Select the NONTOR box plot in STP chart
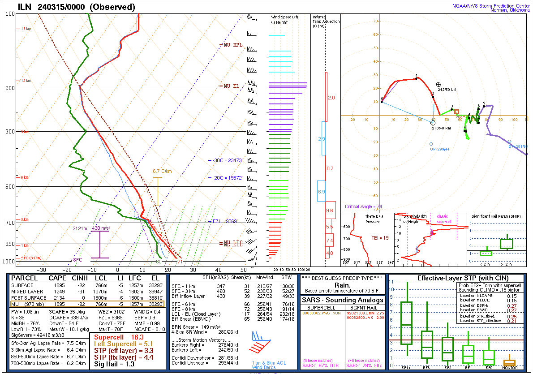Viewport: 533px width, 374px height. (509, 361)
